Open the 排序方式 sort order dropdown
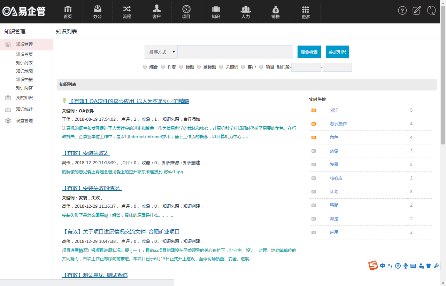This screenshot has width=446, height=286. [x=161, y=51]
